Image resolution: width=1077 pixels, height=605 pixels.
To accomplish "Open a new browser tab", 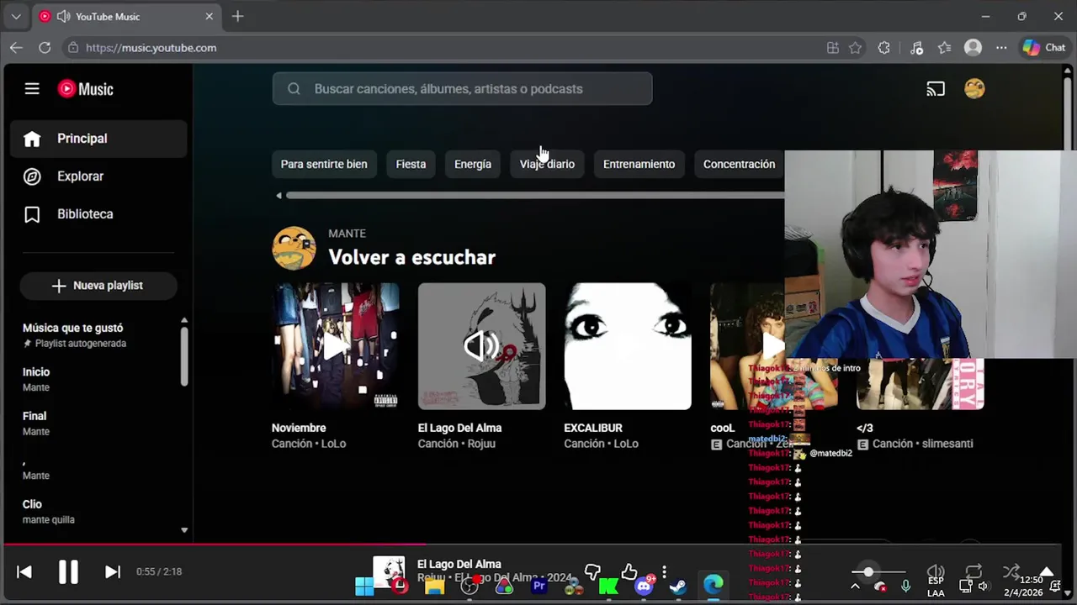I will tap(237, 16).
